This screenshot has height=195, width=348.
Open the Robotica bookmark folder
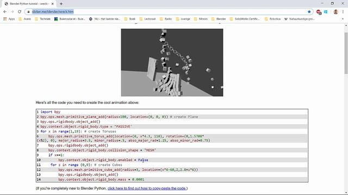[x=272, y=19]
